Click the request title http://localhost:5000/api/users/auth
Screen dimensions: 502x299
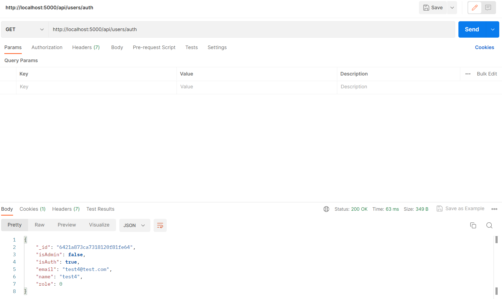[49, 8]
